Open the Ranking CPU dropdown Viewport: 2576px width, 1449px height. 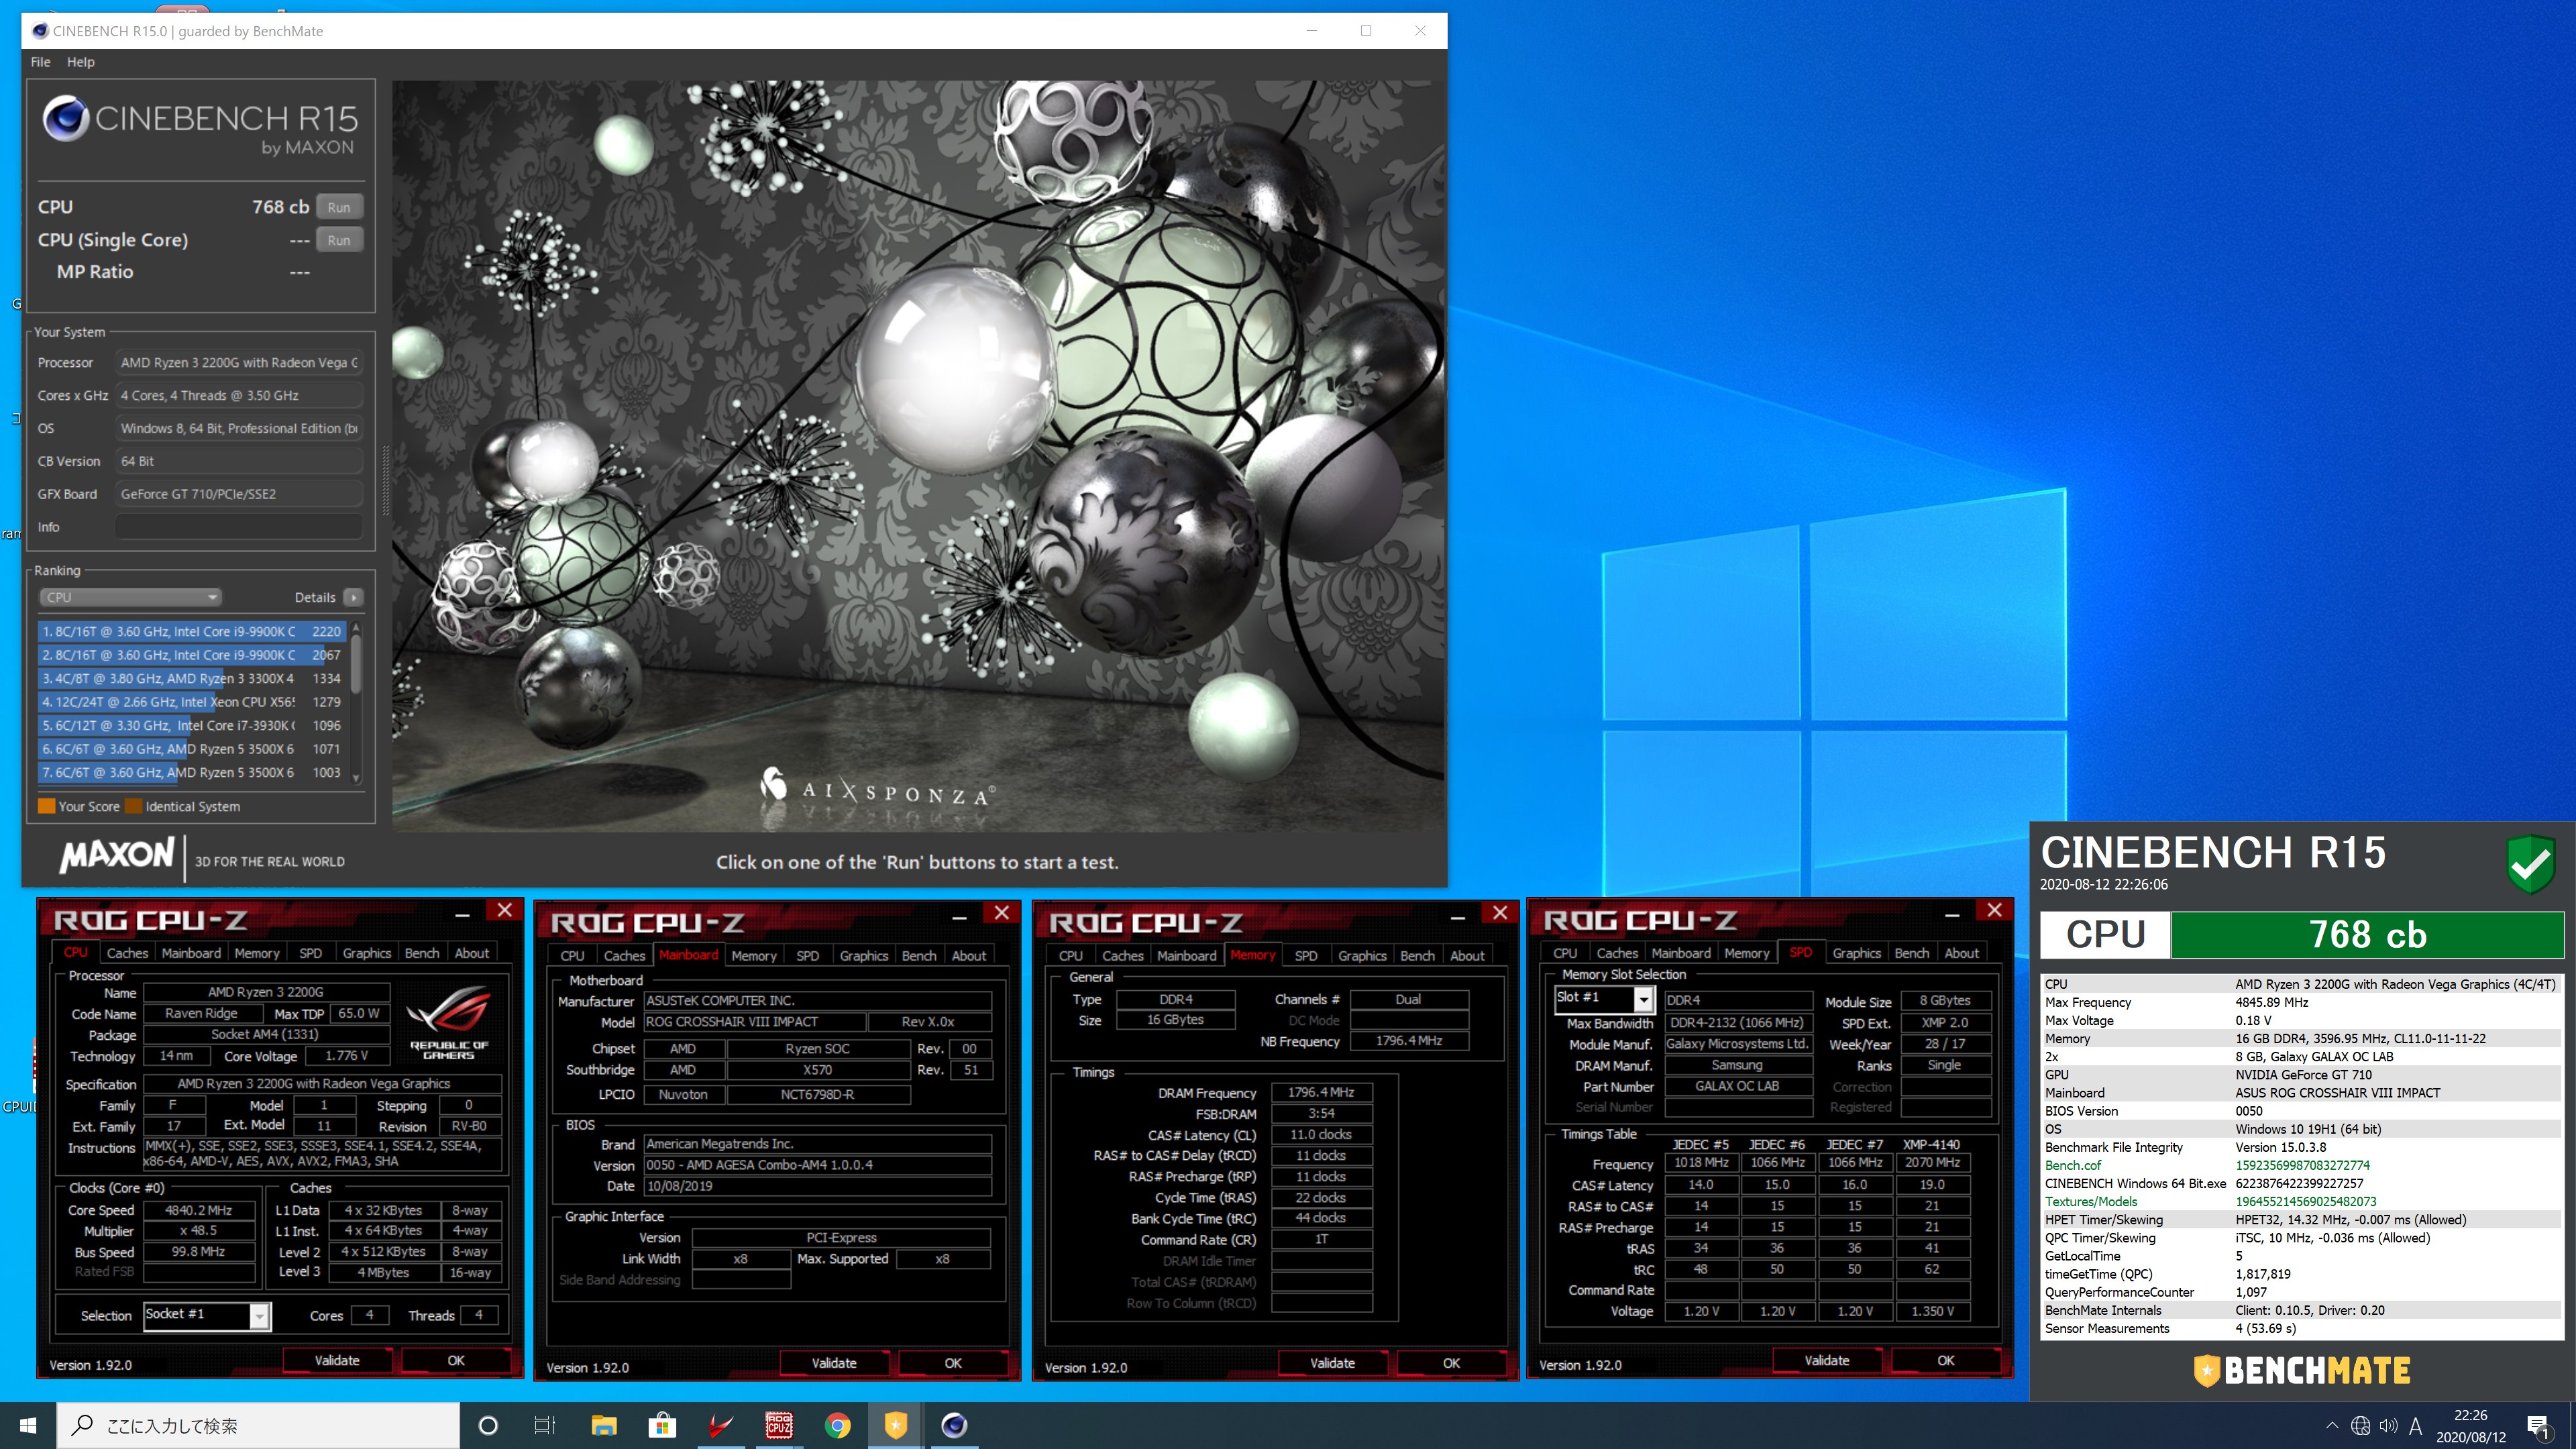(130, 597)
